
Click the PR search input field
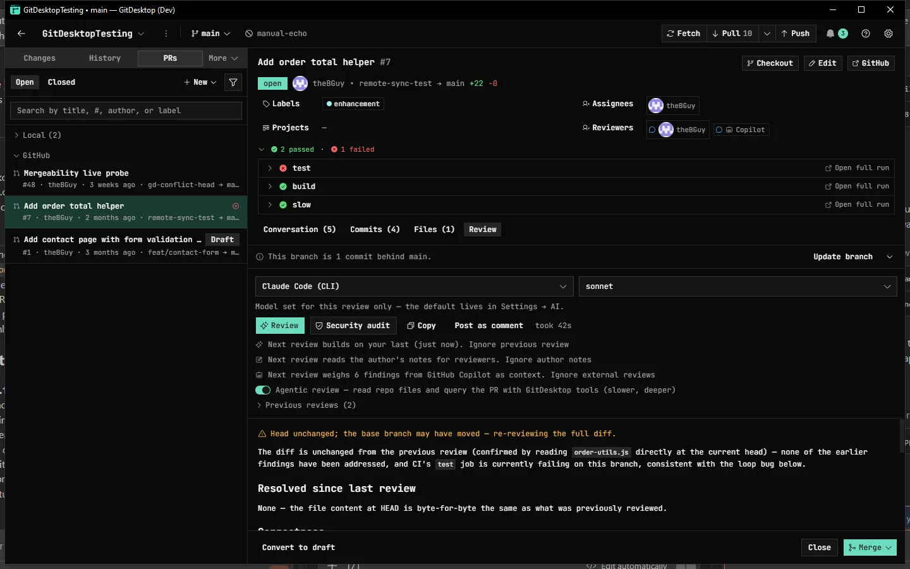pyautogui.click(x=126, y=111)
